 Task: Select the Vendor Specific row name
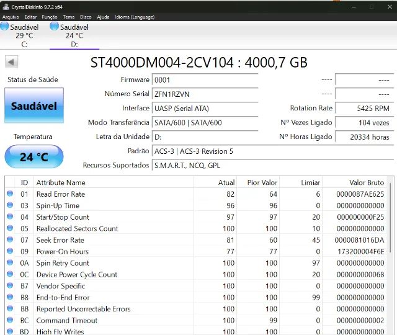61,286
